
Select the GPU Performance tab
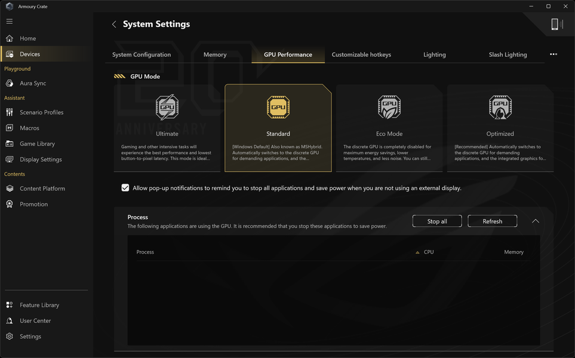288,55
